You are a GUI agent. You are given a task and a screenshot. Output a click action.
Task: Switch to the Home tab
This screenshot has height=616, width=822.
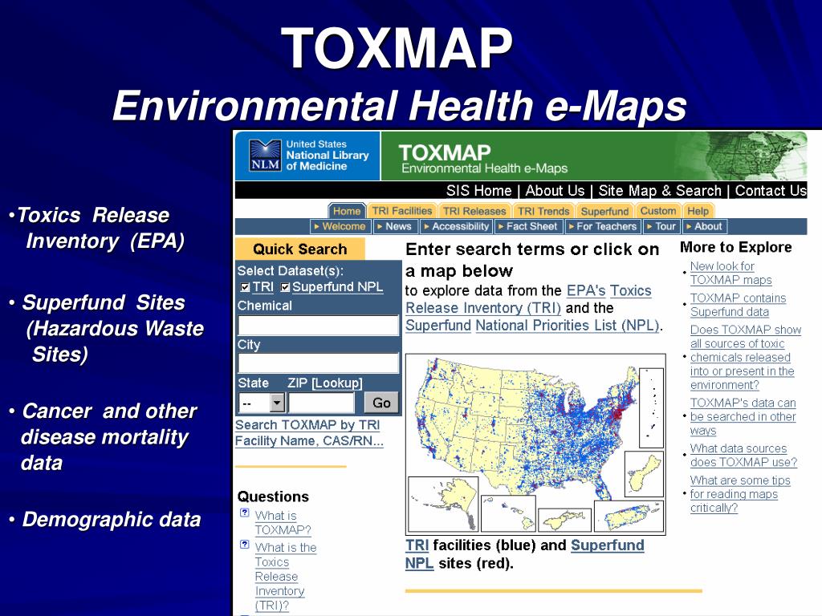(x=347, y=211)
